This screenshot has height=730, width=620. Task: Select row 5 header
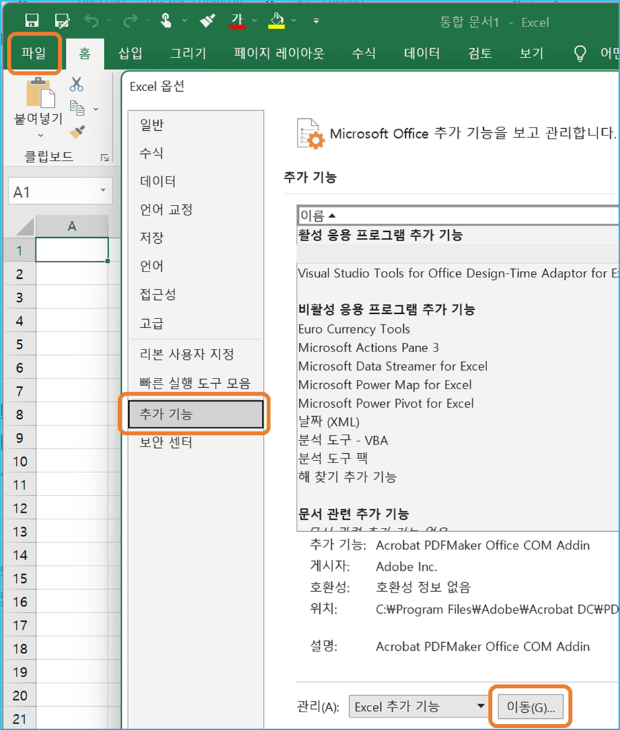(20, 344)
